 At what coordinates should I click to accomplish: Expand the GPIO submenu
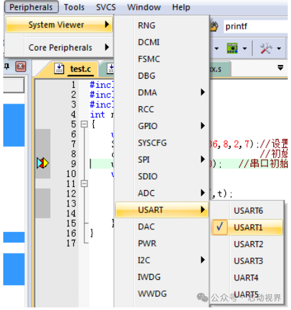coord(162,126)
